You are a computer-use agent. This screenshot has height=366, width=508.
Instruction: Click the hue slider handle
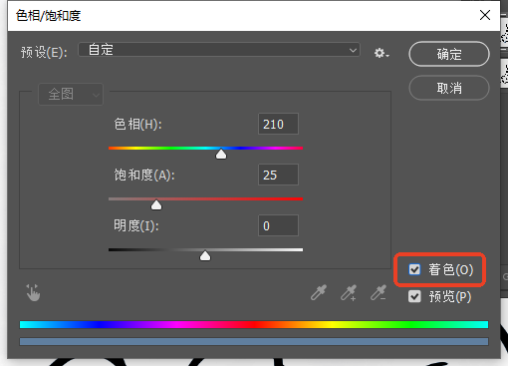click(x=221, y=154)
